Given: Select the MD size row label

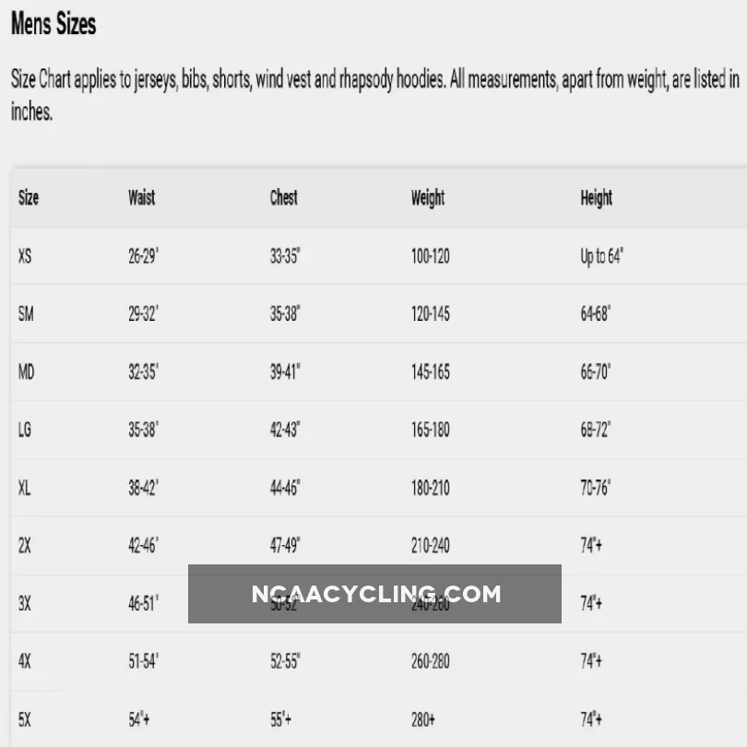Looking at the screenshot, I should click(x=27, y=373).
